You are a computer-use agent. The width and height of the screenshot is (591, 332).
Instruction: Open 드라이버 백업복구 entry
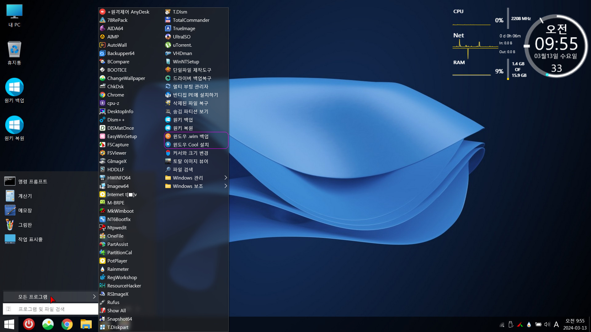point(196,78)
